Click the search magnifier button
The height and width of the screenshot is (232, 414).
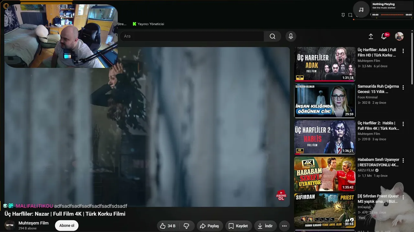(272, 36)
